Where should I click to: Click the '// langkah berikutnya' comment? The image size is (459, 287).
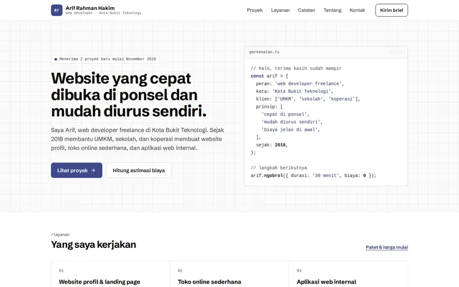point(279,168)
